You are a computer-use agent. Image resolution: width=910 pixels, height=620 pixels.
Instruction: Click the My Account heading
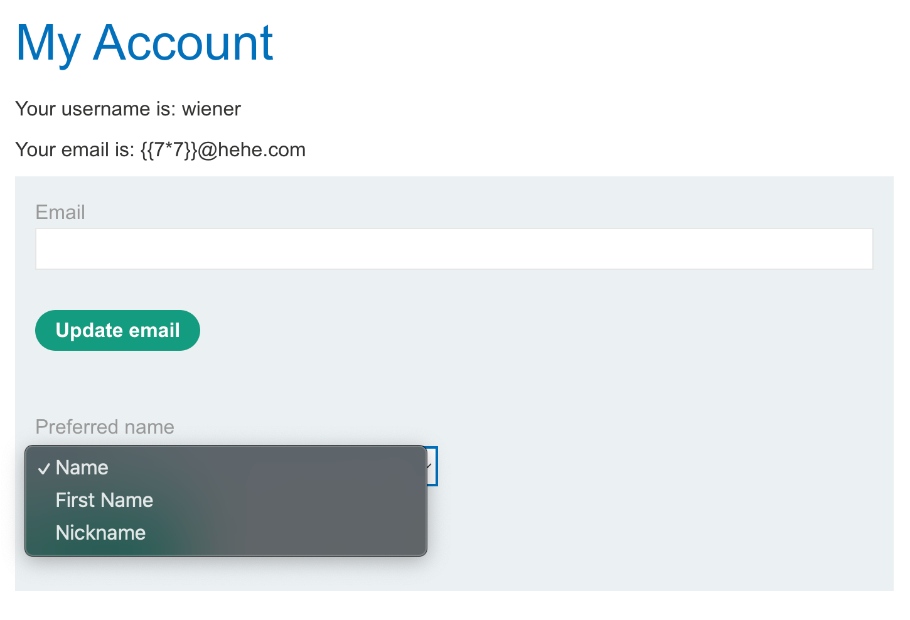(x=144, y=43)
